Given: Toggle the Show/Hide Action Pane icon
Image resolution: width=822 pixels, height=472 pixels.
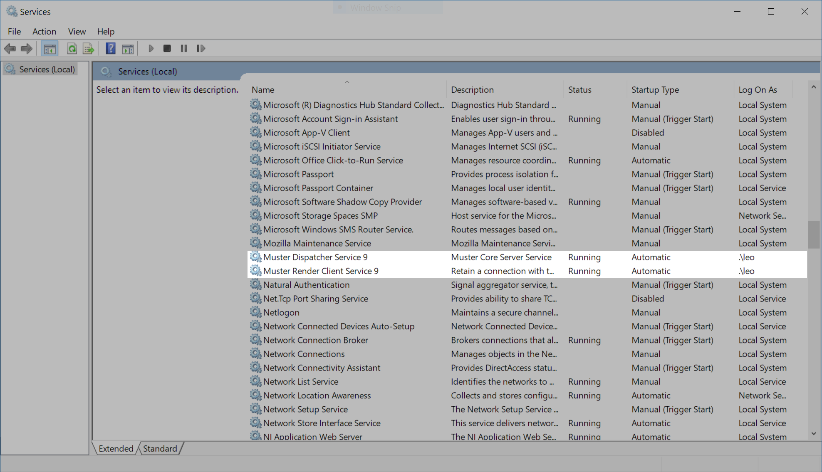Looking at the screenshot, I should [128, 49].
